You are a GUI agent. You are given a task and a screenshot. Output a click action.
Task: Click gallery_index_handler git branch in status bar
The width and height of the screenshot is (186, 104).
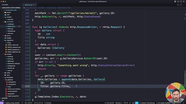click(x=12, y=103)
